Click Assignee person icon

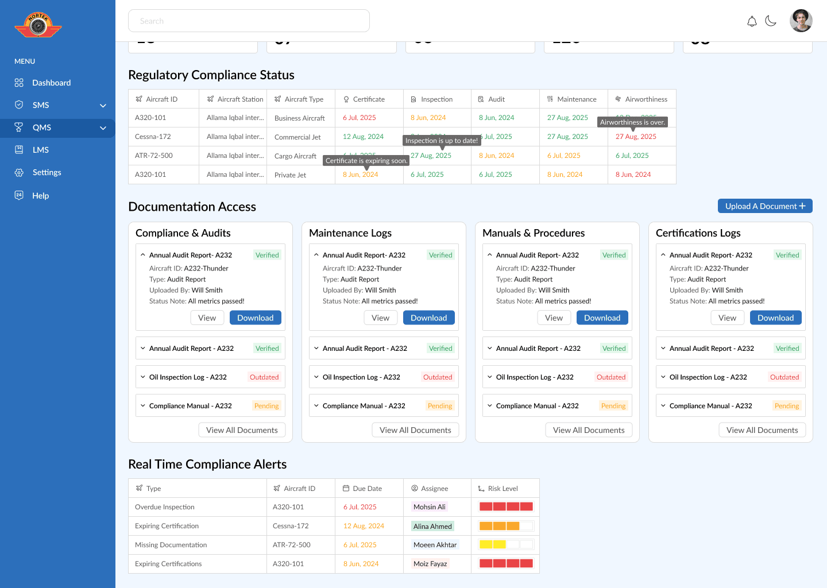point(415,488)
